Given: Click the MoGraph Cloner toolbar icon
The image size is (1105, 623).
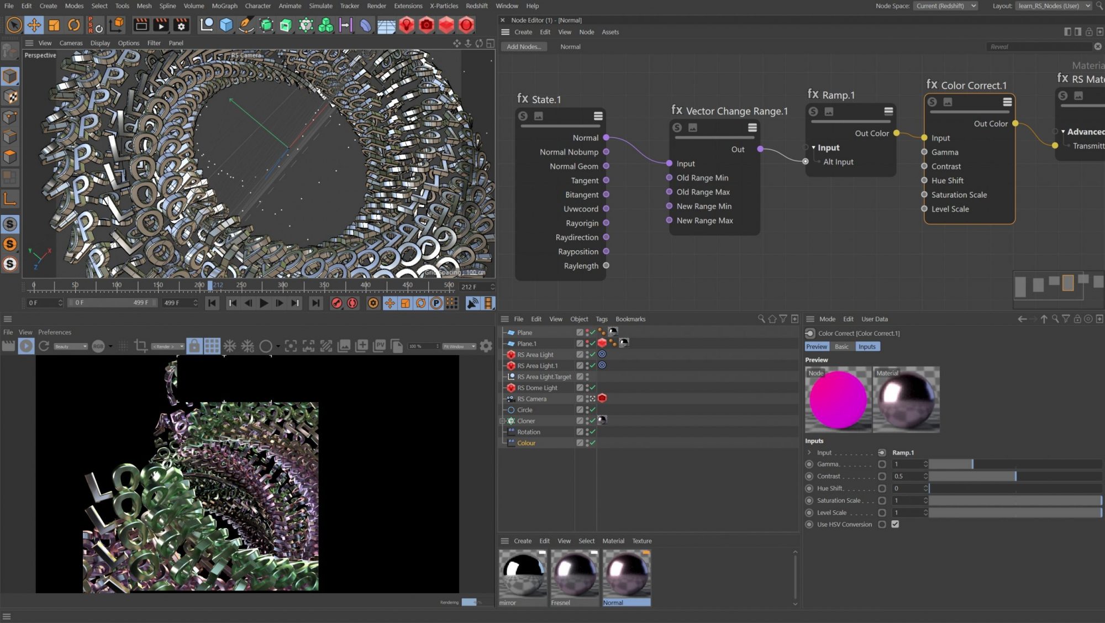Looking at the screenshot, I should 326,25.
